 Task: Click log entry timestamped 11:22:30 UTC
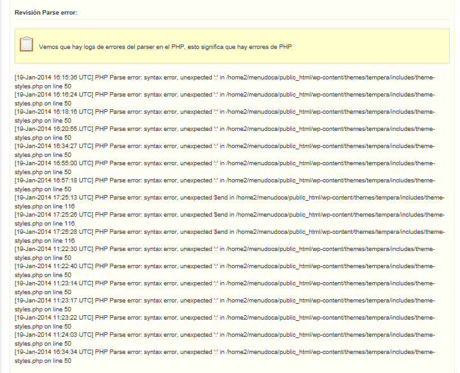coord(225,253)
